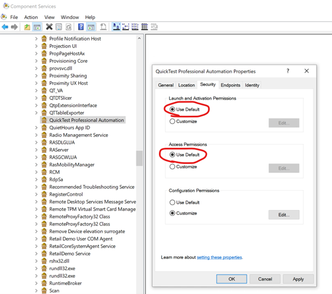332x294 pixels.
Task: Click the package icon beside Projection UI
Action: (x=44, y=46)
